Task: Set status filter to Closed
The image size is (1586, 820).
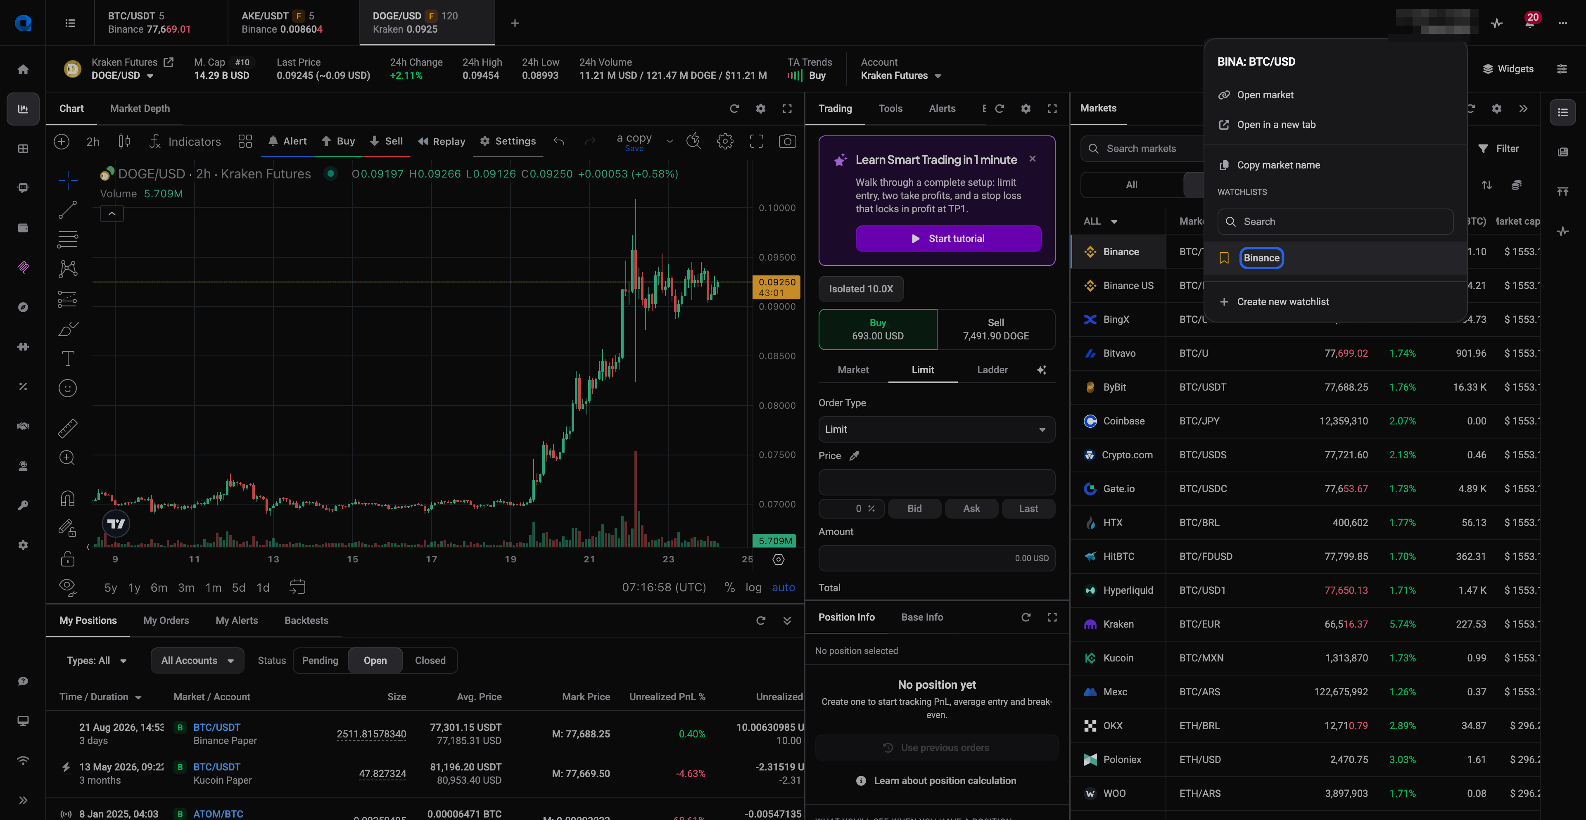Action: coord(430,661)
